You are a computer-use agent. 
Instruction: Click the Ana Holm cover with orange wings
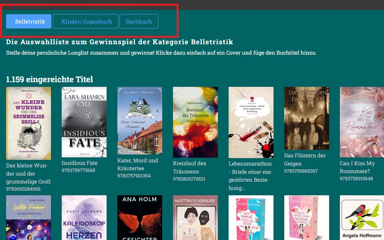coord(139,218)
